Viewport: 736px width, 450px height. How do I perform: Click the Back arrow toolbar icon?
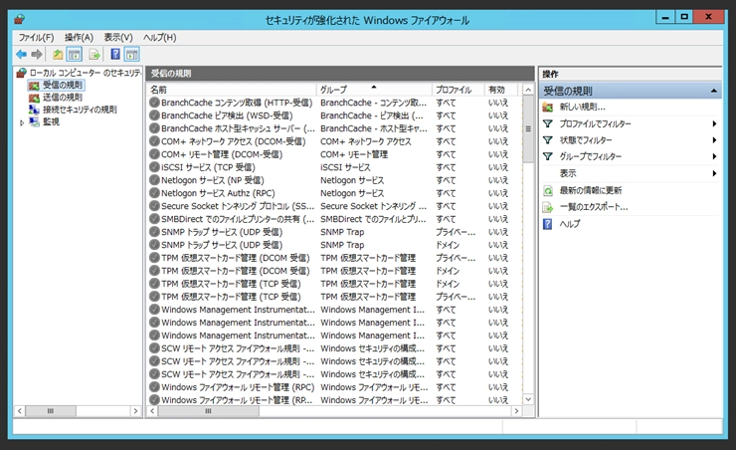pyautogui.click(x=21, y=55)
